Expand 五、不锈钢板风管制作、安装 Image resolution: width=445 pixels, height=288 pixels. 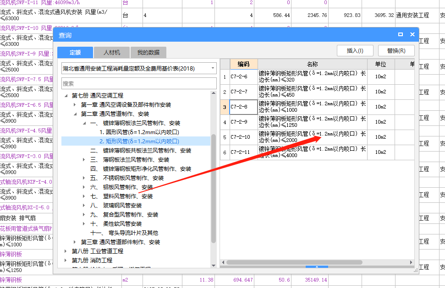[x=84, y=178]
